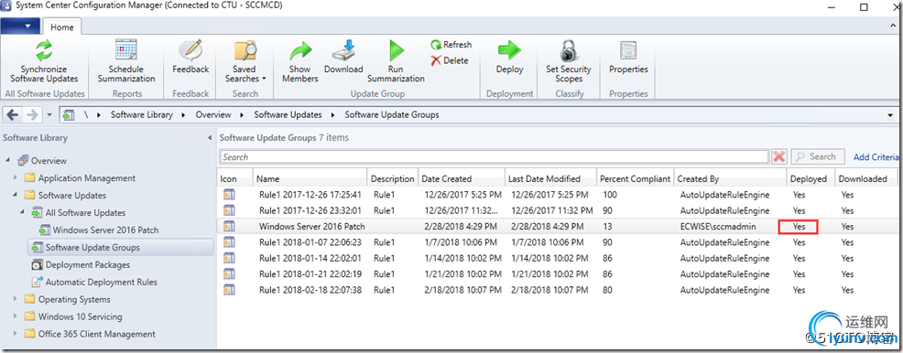Open Schedule Summarization in the ribbon
The image size is (903, 353).
tap(126, 50)
